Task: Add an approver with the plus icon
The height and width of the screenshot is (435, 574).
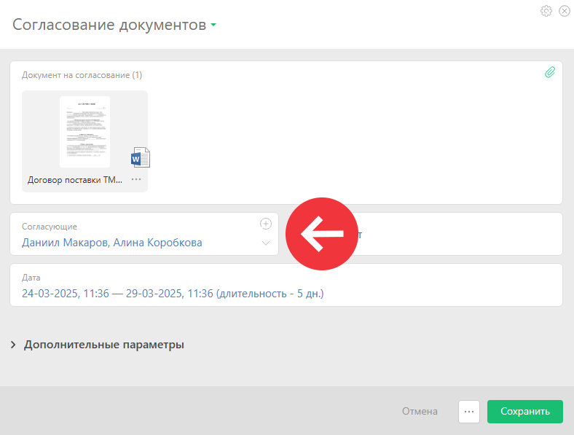Action: tap(266, 224)
